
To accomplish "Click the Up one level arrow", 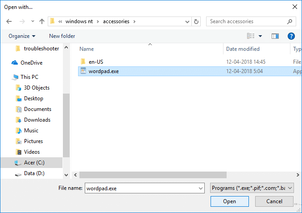I will click(x=41, y=21).
